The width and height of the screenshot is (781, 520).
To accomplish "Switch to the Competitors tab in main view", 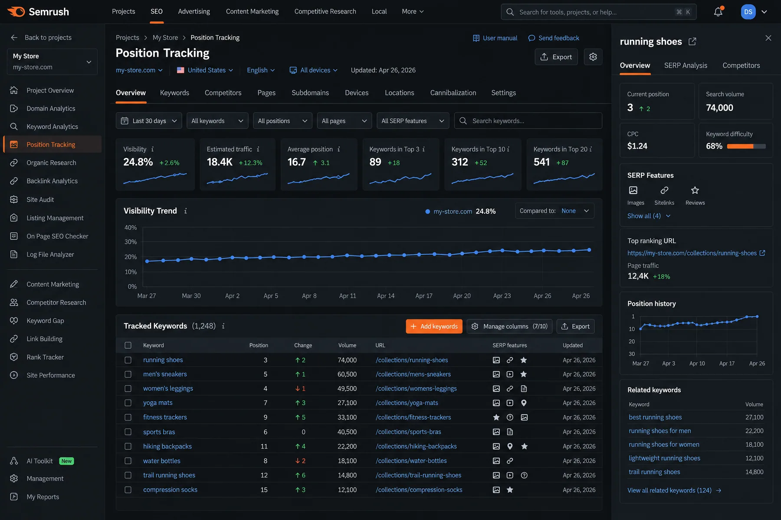I will [x=223, y=93].
